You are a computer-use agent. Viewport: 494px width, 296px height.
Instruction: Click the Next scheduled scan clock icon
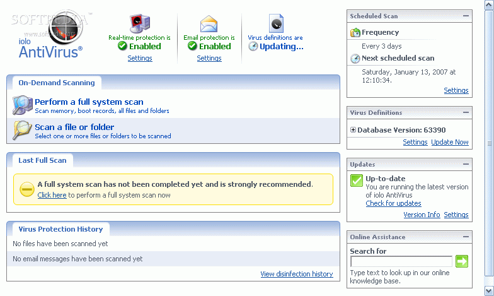click(x=355, y=58)
